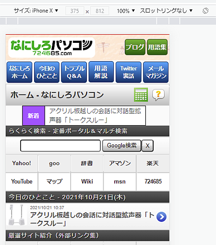Click the question mark help bubble

pos(158,95)
